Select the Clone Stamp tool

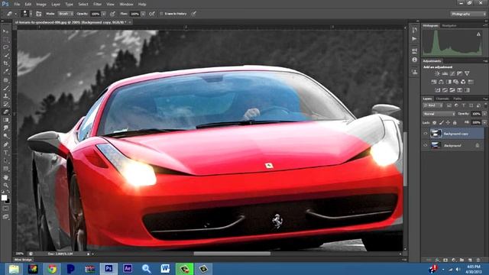(x=5, y=96)
